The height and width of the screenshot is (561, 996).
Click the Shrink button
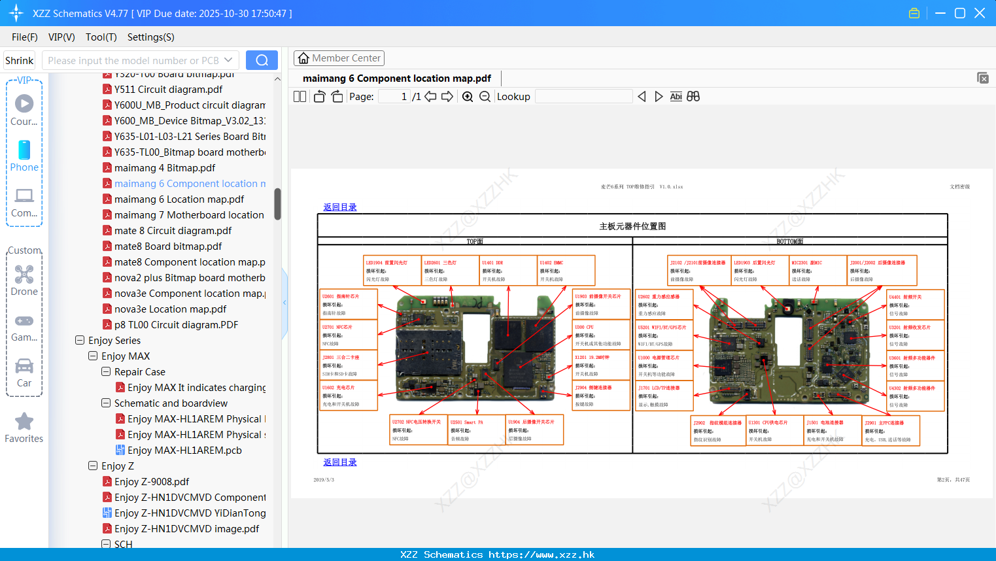[20, 60]
